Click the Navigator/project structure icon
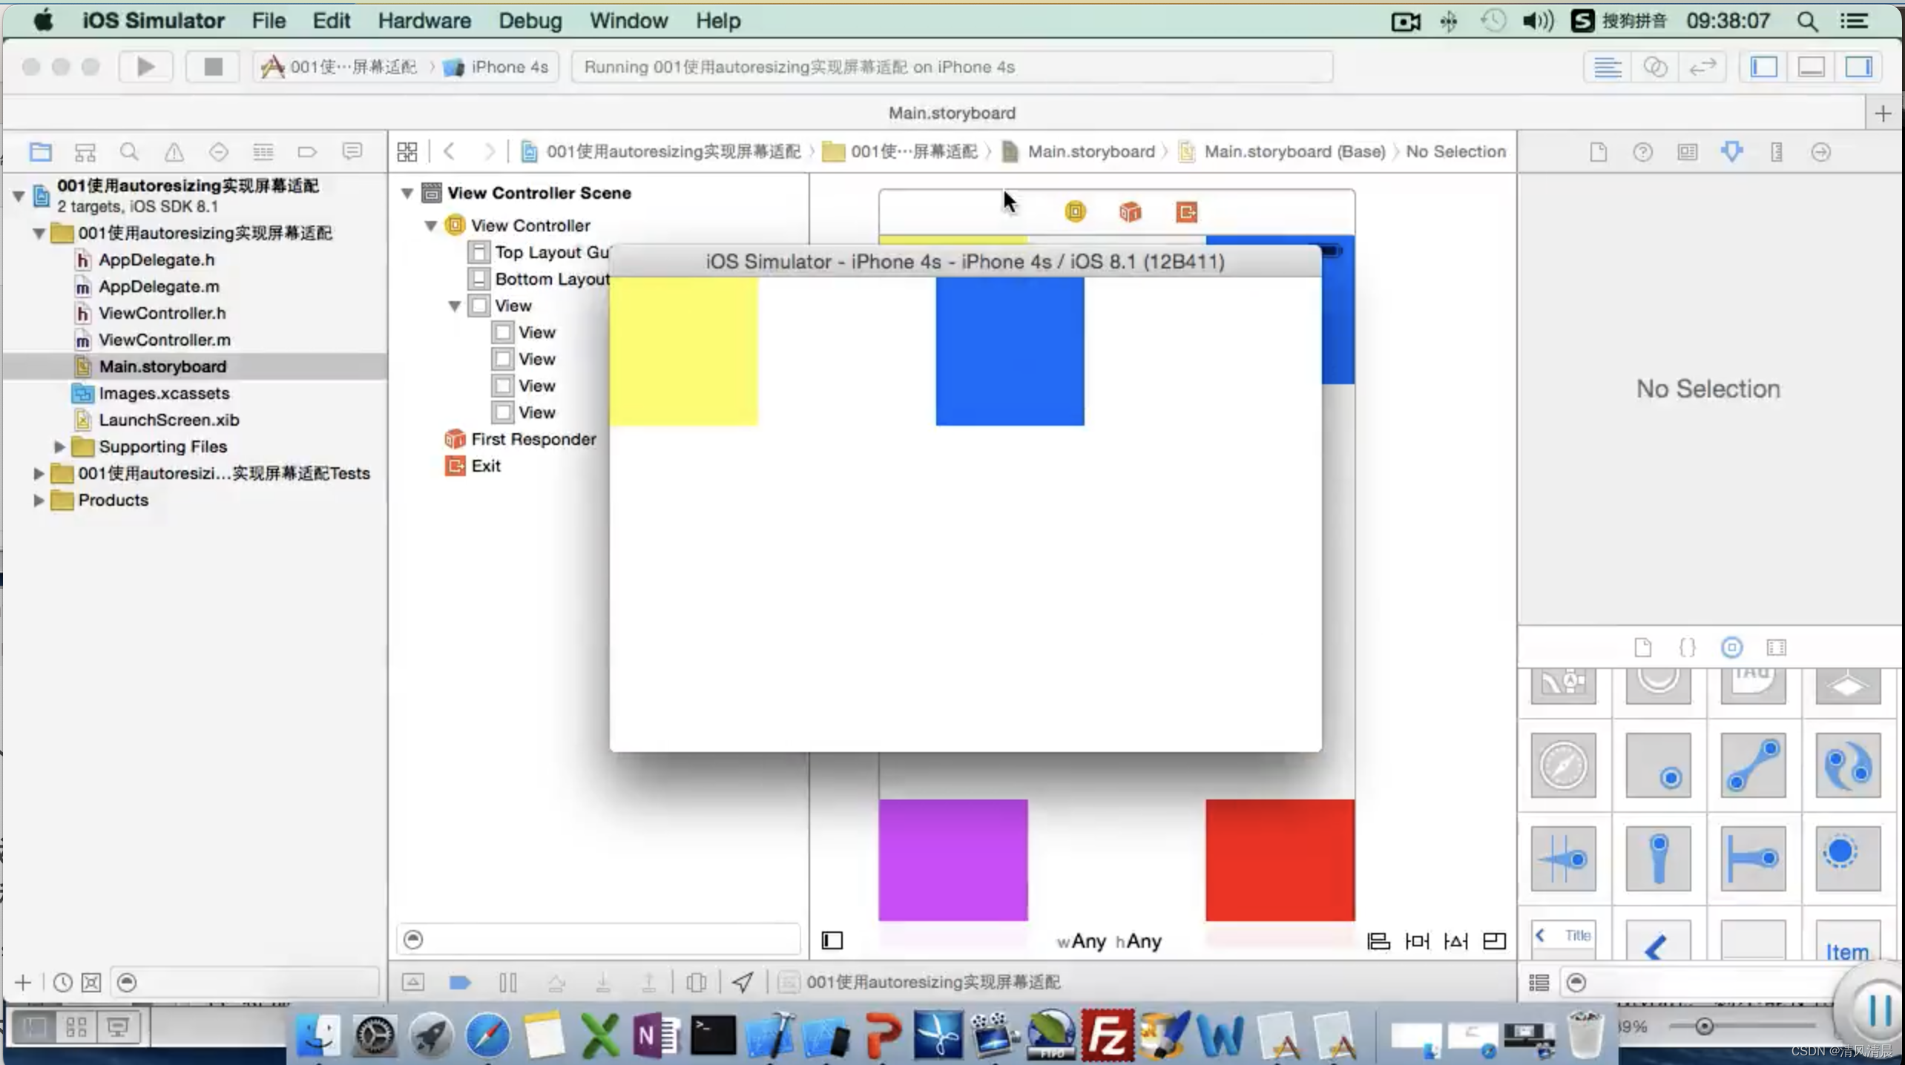This screenshot has width=1905, height=1065. [x=39, y=152]
